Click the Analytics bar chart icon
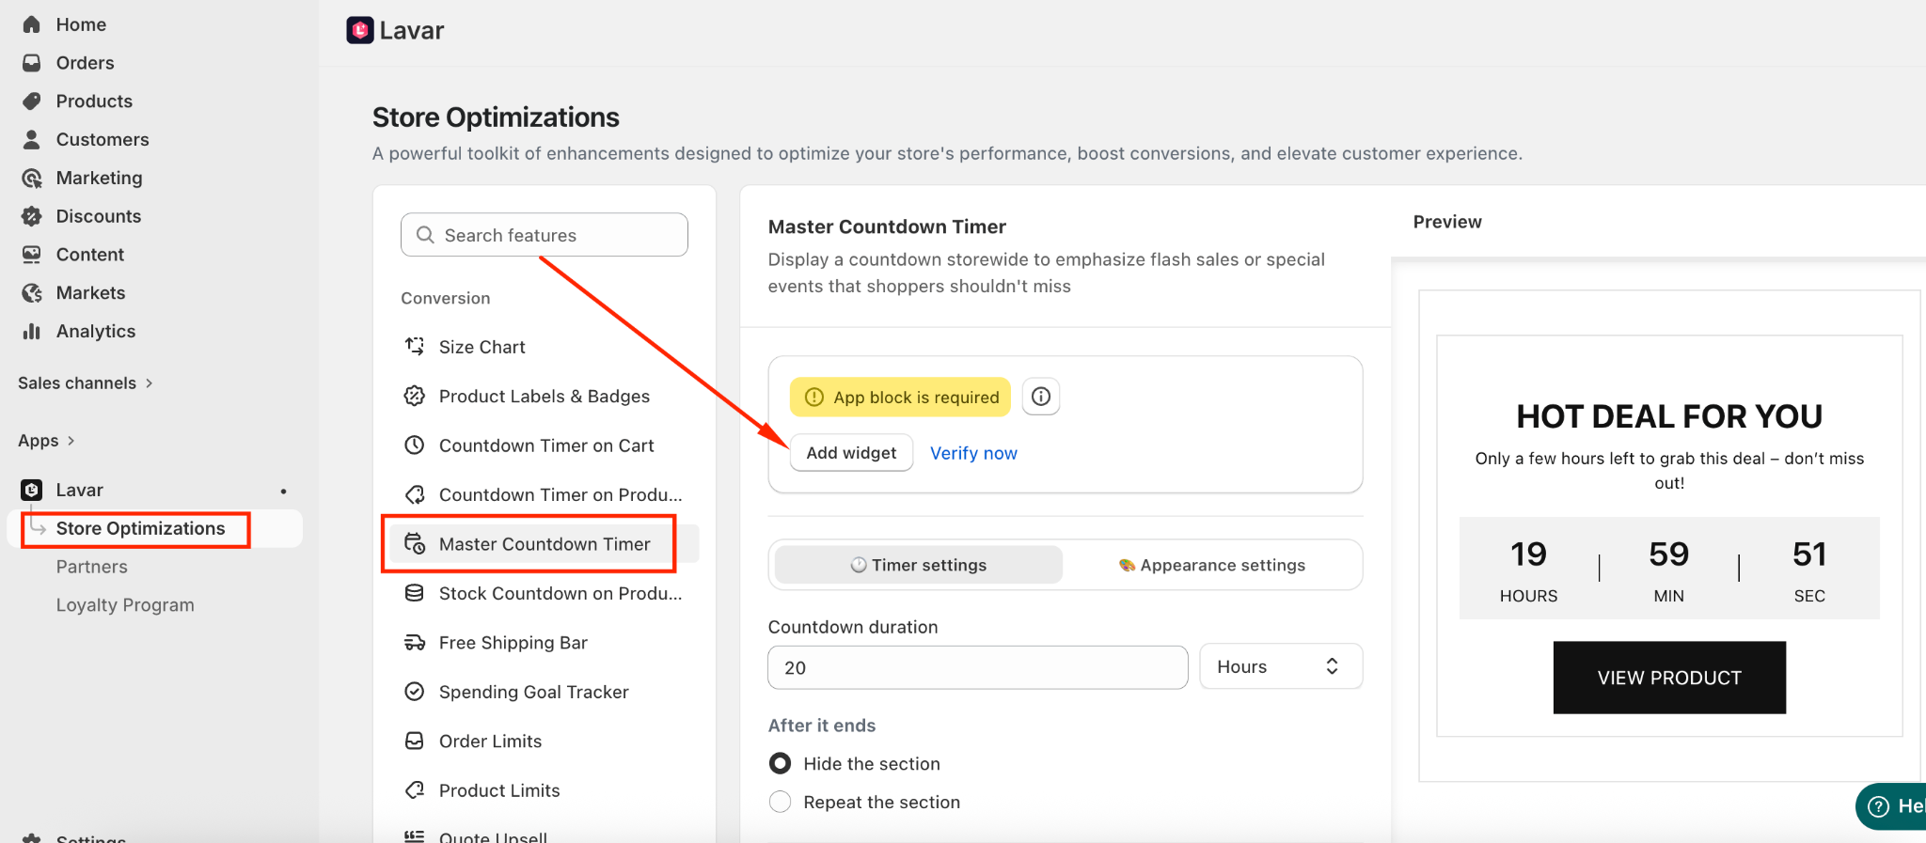 pos(32,331)
